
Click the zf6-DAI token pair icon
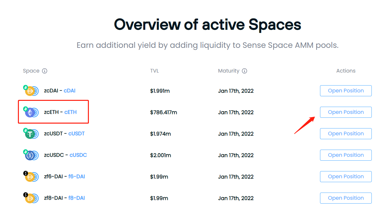(x=31, y=177)
